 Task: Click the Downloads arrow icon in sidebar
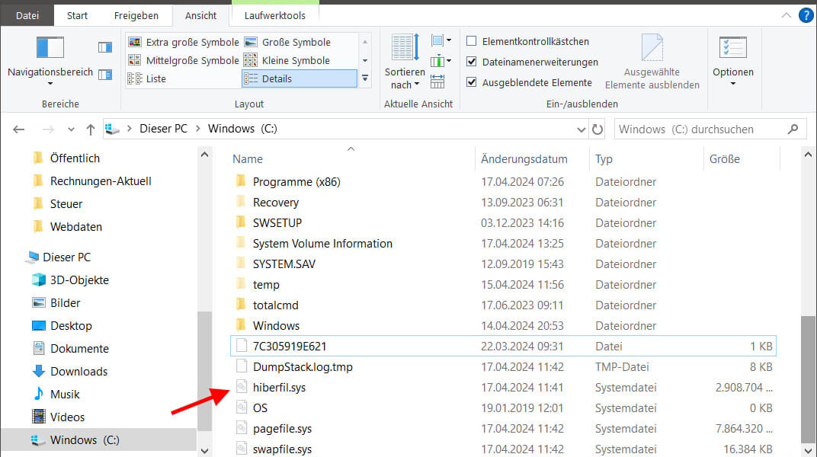pos(39,371)
